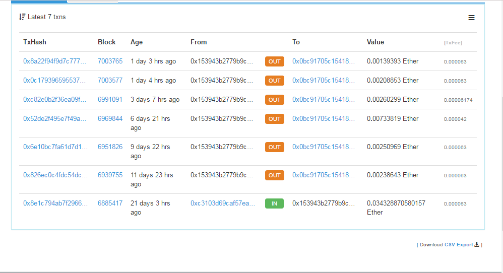Click the OUT badge in block 6991091 row
This screenshot has height=273, width=503.
pyautogui.click(x=274, y=100)
